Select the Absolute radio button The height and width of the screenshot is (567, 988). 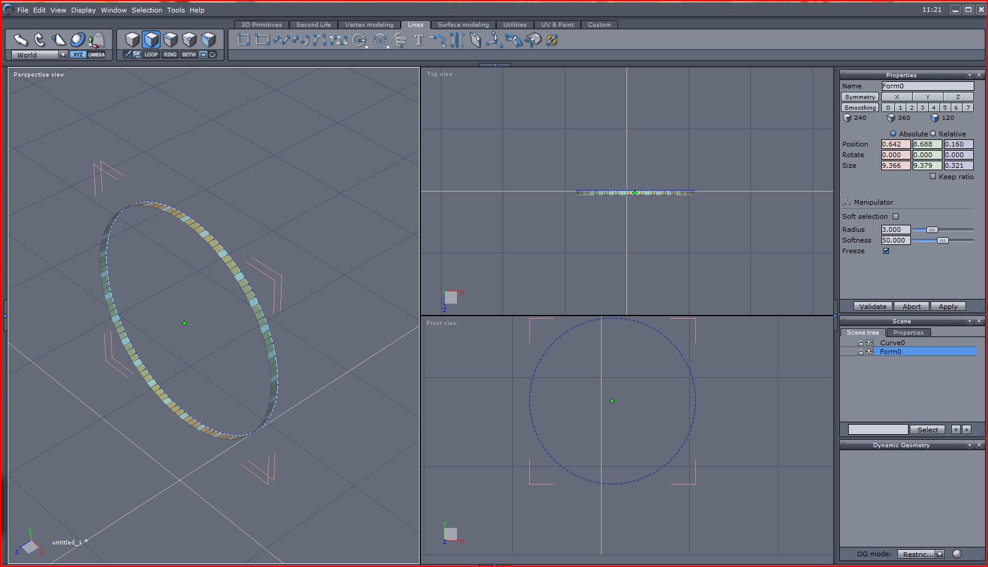coord(893,133)
